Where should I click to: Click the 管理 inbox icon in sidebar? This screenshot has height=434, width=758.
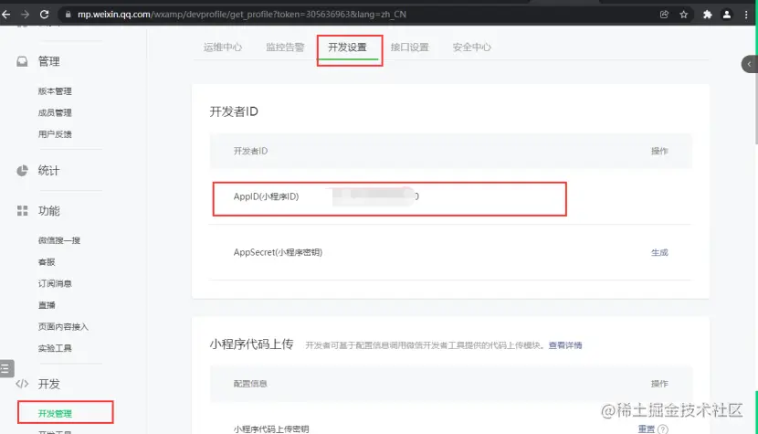click(22, 61)
